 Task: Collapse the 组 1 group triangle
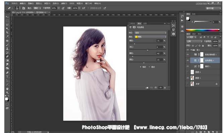click(191, 50)
